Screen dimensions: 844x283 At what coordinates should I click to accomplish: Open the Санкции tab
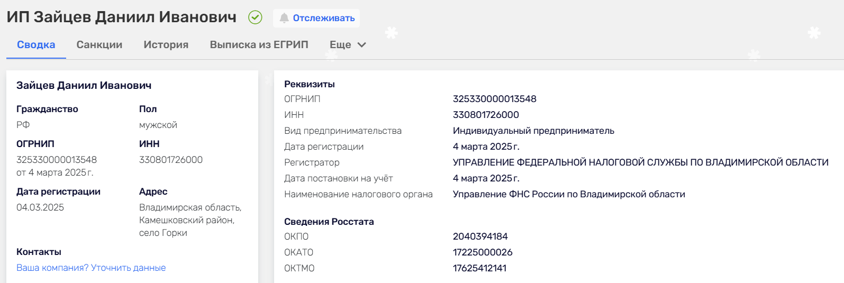(99, 45)
